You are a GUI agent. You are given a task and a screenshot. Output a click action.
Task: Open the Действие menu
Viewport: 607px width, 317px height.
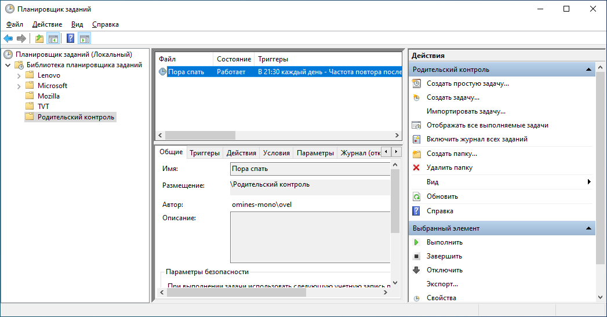47,24
